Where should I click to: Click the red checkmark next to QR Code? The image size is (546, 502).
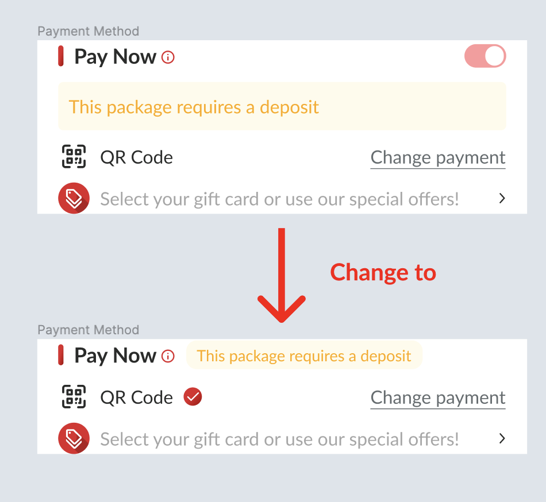[x=193, y=397]
